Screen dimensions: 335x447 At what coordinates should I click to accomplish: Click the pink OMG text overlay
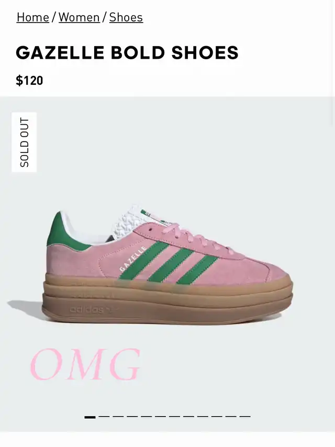pyautogui.click(x=85, y=364)
